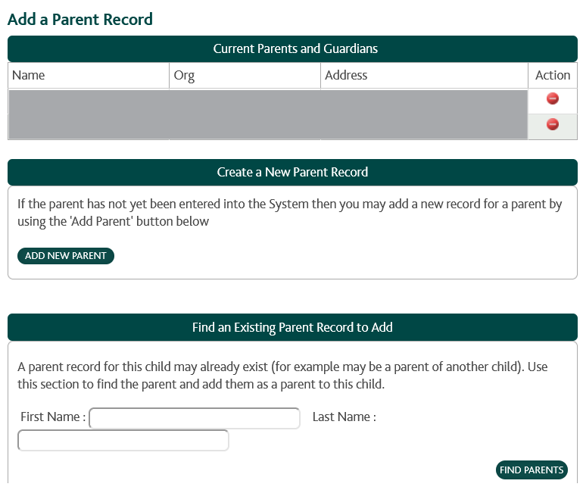Focus the Last Name search field
The height and width of the screenshot is (490, 583).
coord(123,440)
